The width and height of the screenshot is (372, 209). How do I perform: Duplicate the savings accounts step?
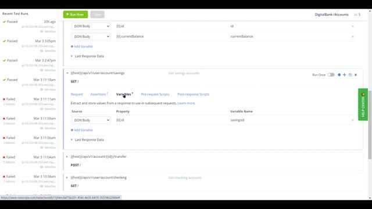point(350,75)
